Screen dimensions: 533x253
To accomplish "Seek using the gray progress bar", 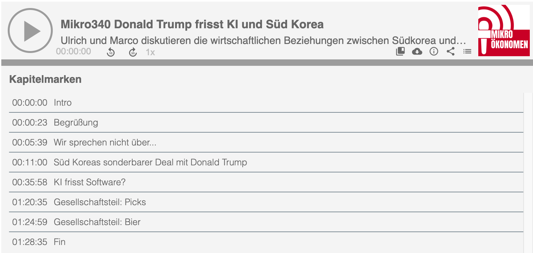I will 267,63.
